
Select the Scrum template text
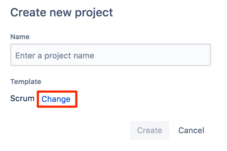coord(22,99)
